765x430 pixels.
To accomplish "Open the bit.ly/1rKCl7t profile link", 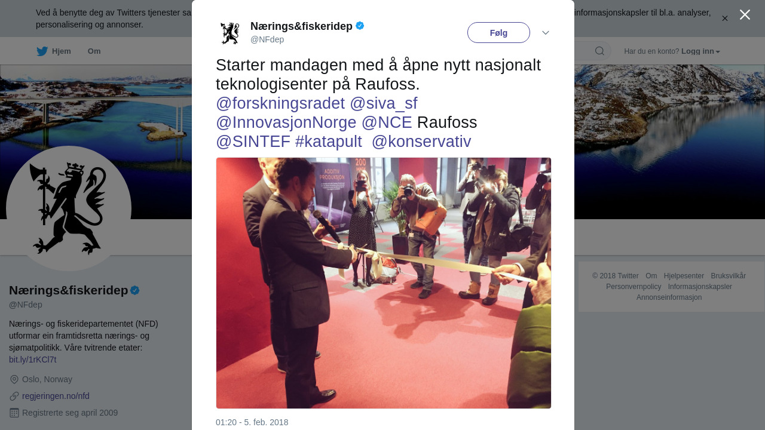I will [33, 360].
